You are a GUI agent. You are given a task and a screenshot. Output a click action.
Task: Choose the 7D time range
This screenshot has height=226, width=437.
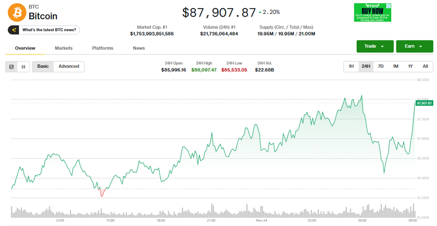380,67
